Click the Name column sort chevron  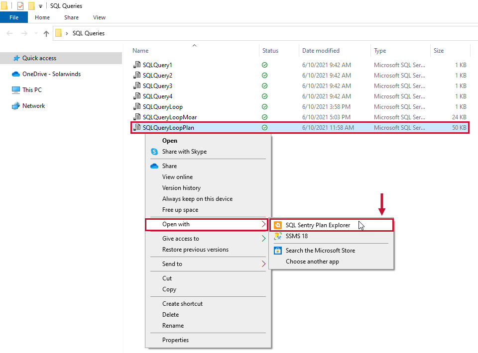coord(194,45)
